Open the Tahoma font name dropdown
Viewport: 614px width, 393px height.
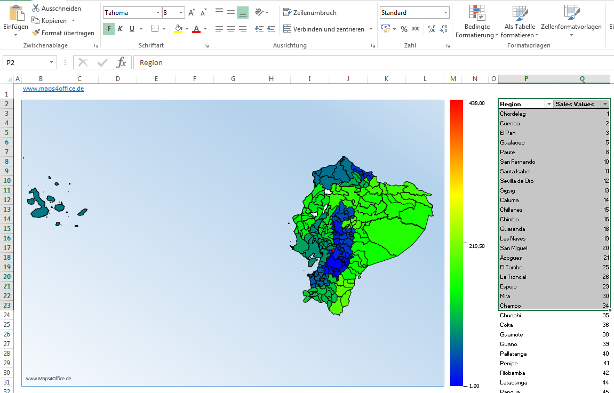point(158,13)
